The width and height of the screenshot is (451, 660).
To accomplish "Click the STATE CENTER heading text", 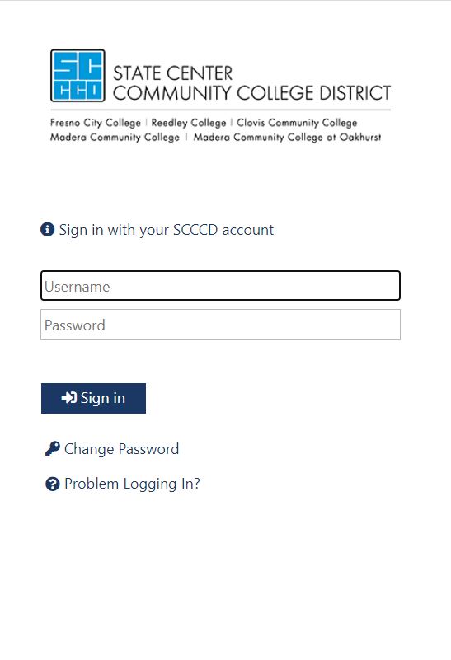I will point(172,73).
